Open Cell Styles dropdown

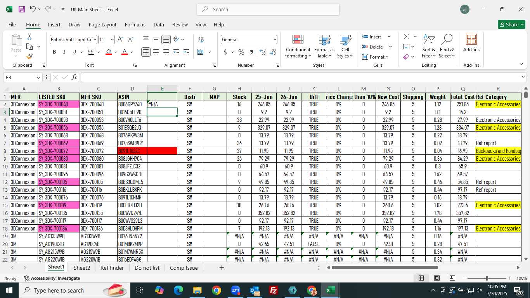[x=345, y=47]
